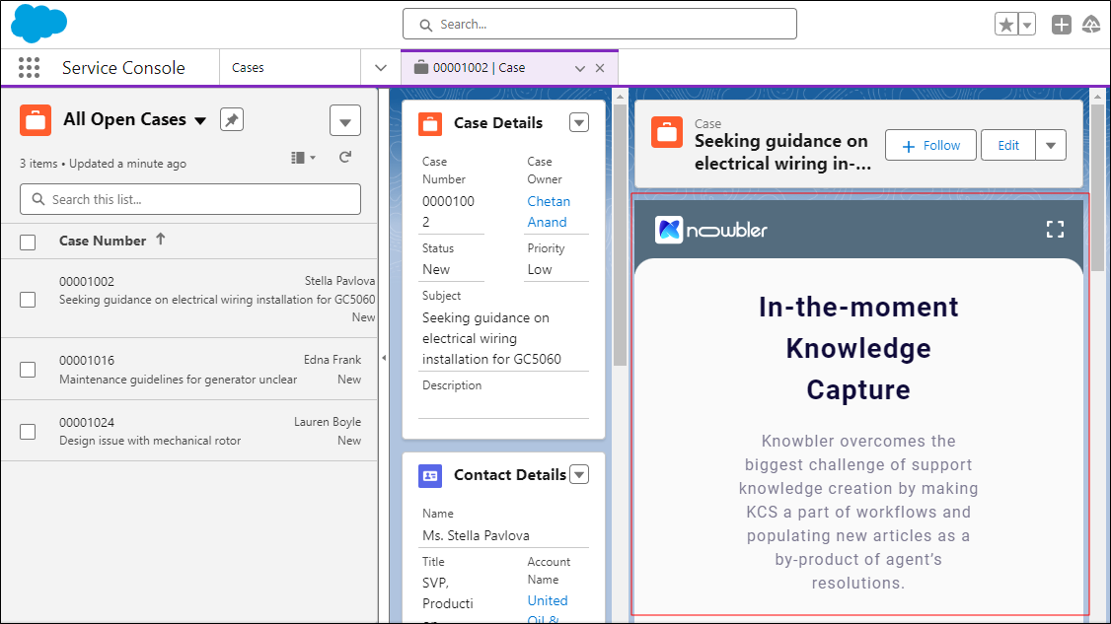The image size is (1111, 624).
Task: Click the In-the-moment Knowledge Capture heading
Action: [x=858, y=349]
